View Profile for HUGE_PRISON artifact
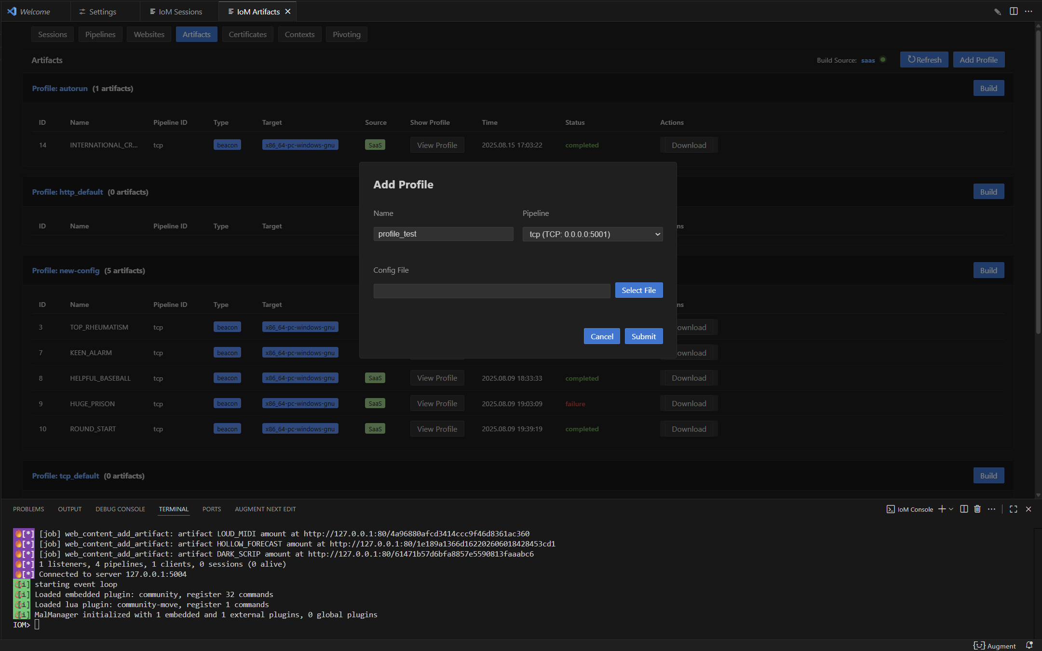The image size is (1042, 651). (437, 403)
